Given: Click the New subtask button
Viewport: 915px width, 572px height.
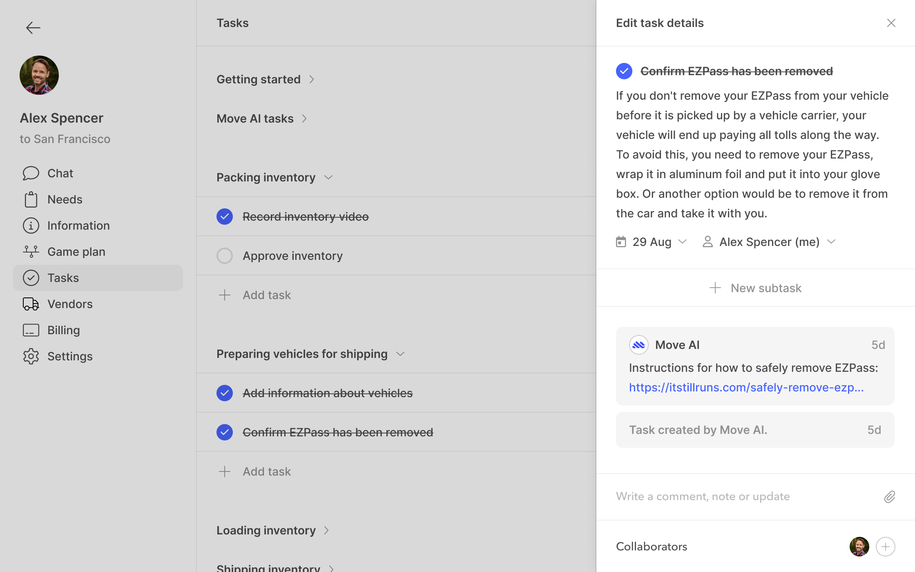Looking at the screenshot, I should pos(755,288).
